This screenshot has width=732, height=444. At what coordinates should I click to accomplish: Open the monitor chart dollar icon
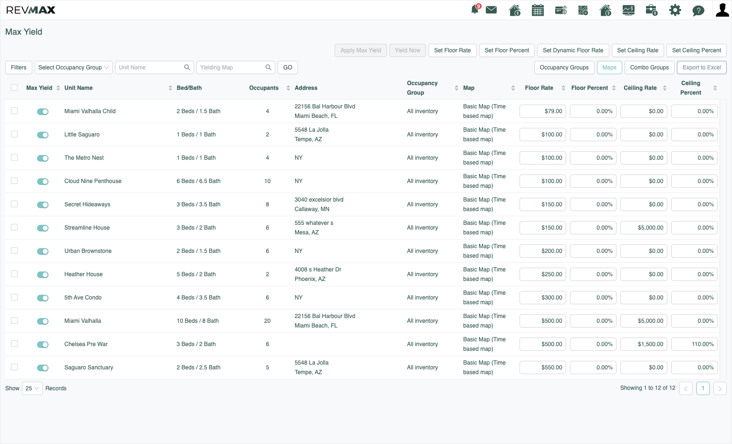628,10
